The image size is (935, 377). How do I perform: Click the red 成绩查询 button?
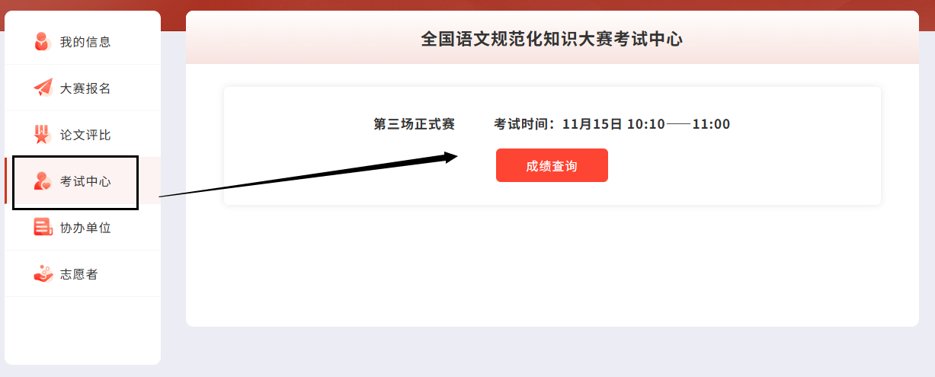coord(552,165)
